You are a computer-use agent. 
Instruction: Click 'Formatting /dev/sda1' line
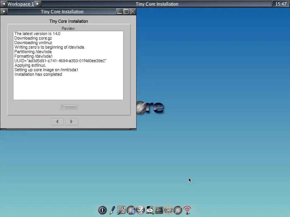tap(33, 56)
